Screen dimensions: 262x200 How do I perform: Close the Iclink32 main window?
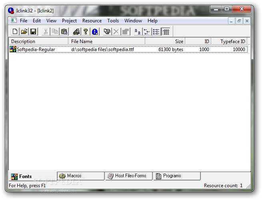coord(242,9)
